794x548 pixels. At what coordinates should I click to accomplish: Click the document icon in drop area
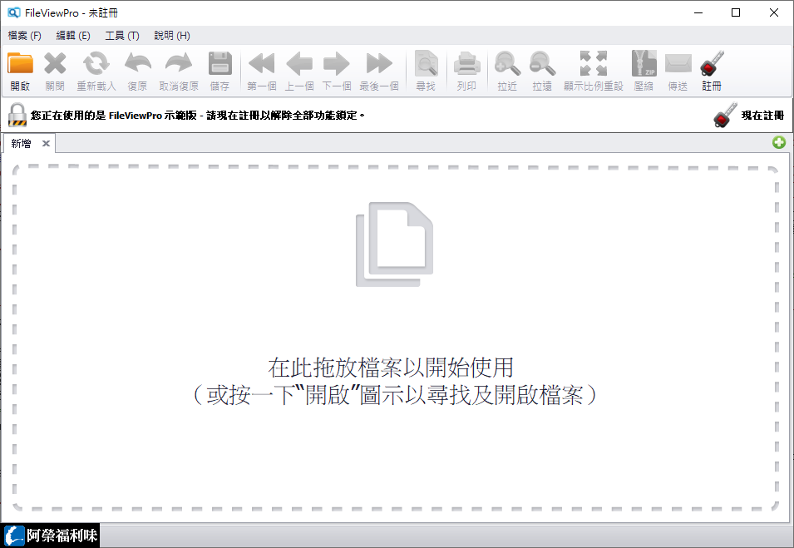coord(394,244)
